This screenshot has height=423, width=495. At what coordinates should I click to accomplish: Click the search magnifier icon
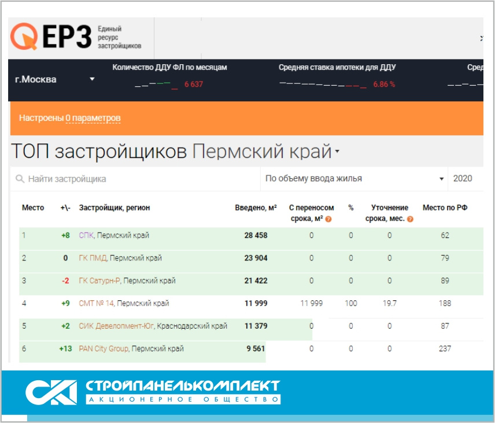20,179
